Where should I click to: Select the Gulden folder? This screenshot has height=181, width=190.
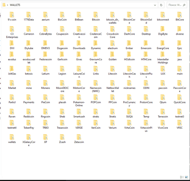tap(112, 56)
